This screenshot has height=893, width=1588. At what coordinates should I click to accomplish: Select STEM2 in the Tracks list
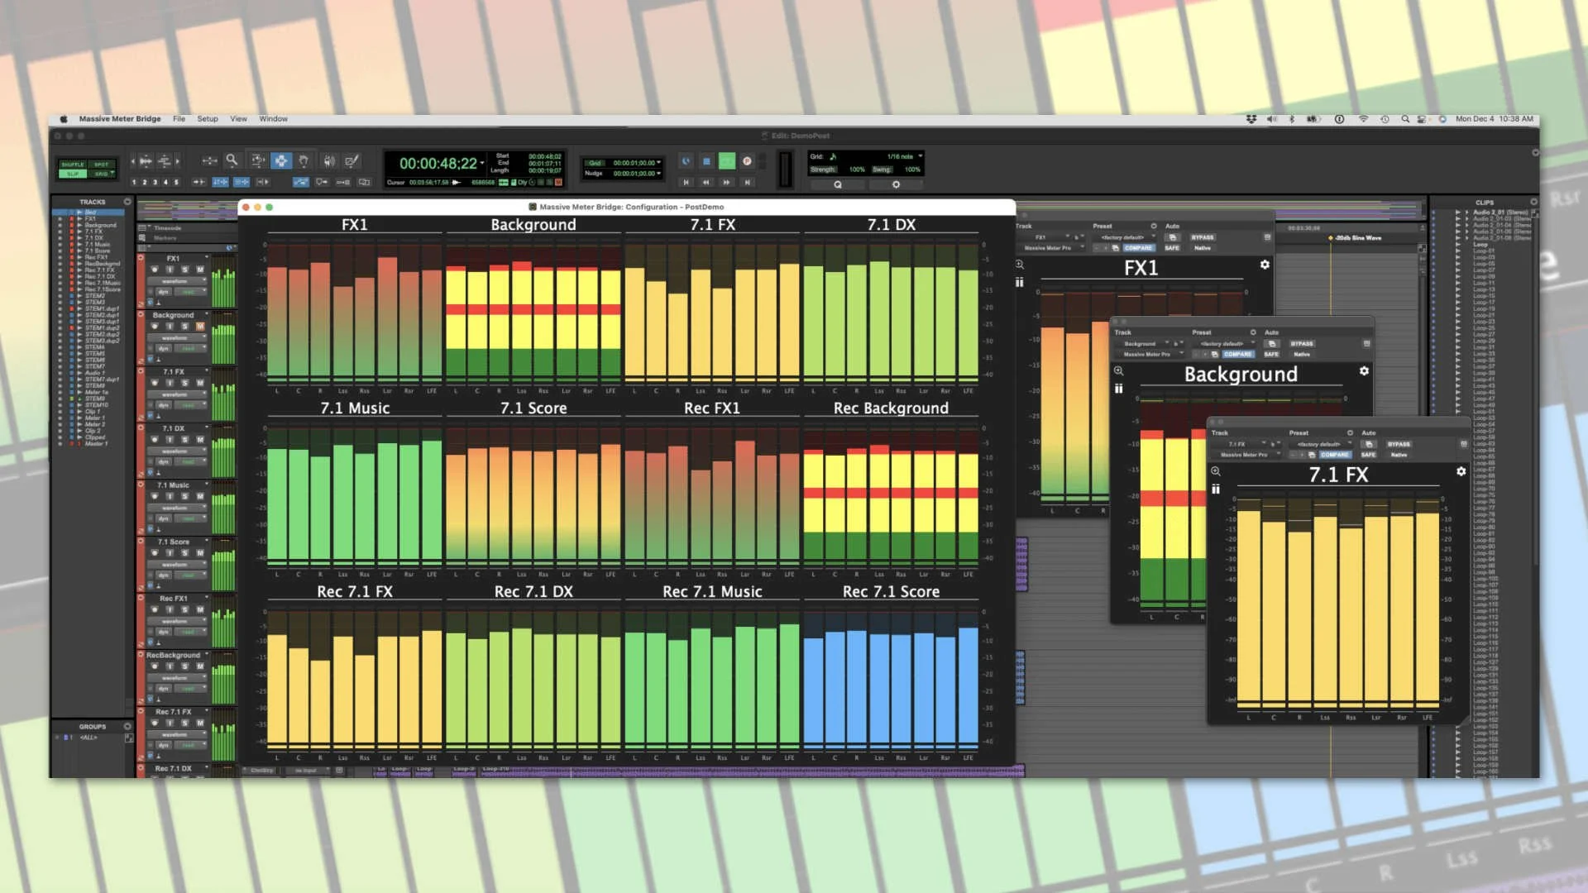(x=95, y=296)
